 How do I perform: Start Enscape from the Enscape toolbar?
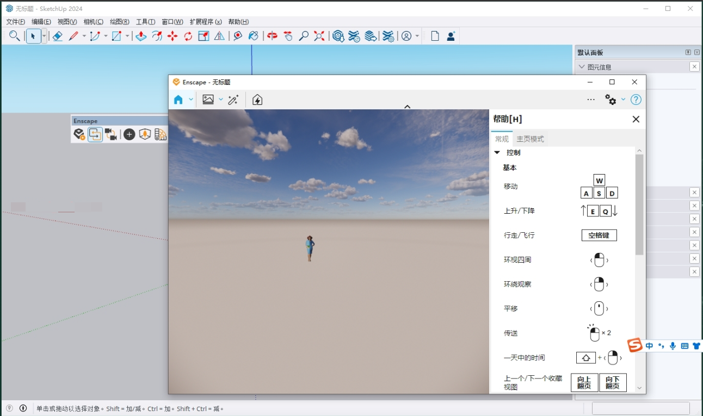(79, 134)
